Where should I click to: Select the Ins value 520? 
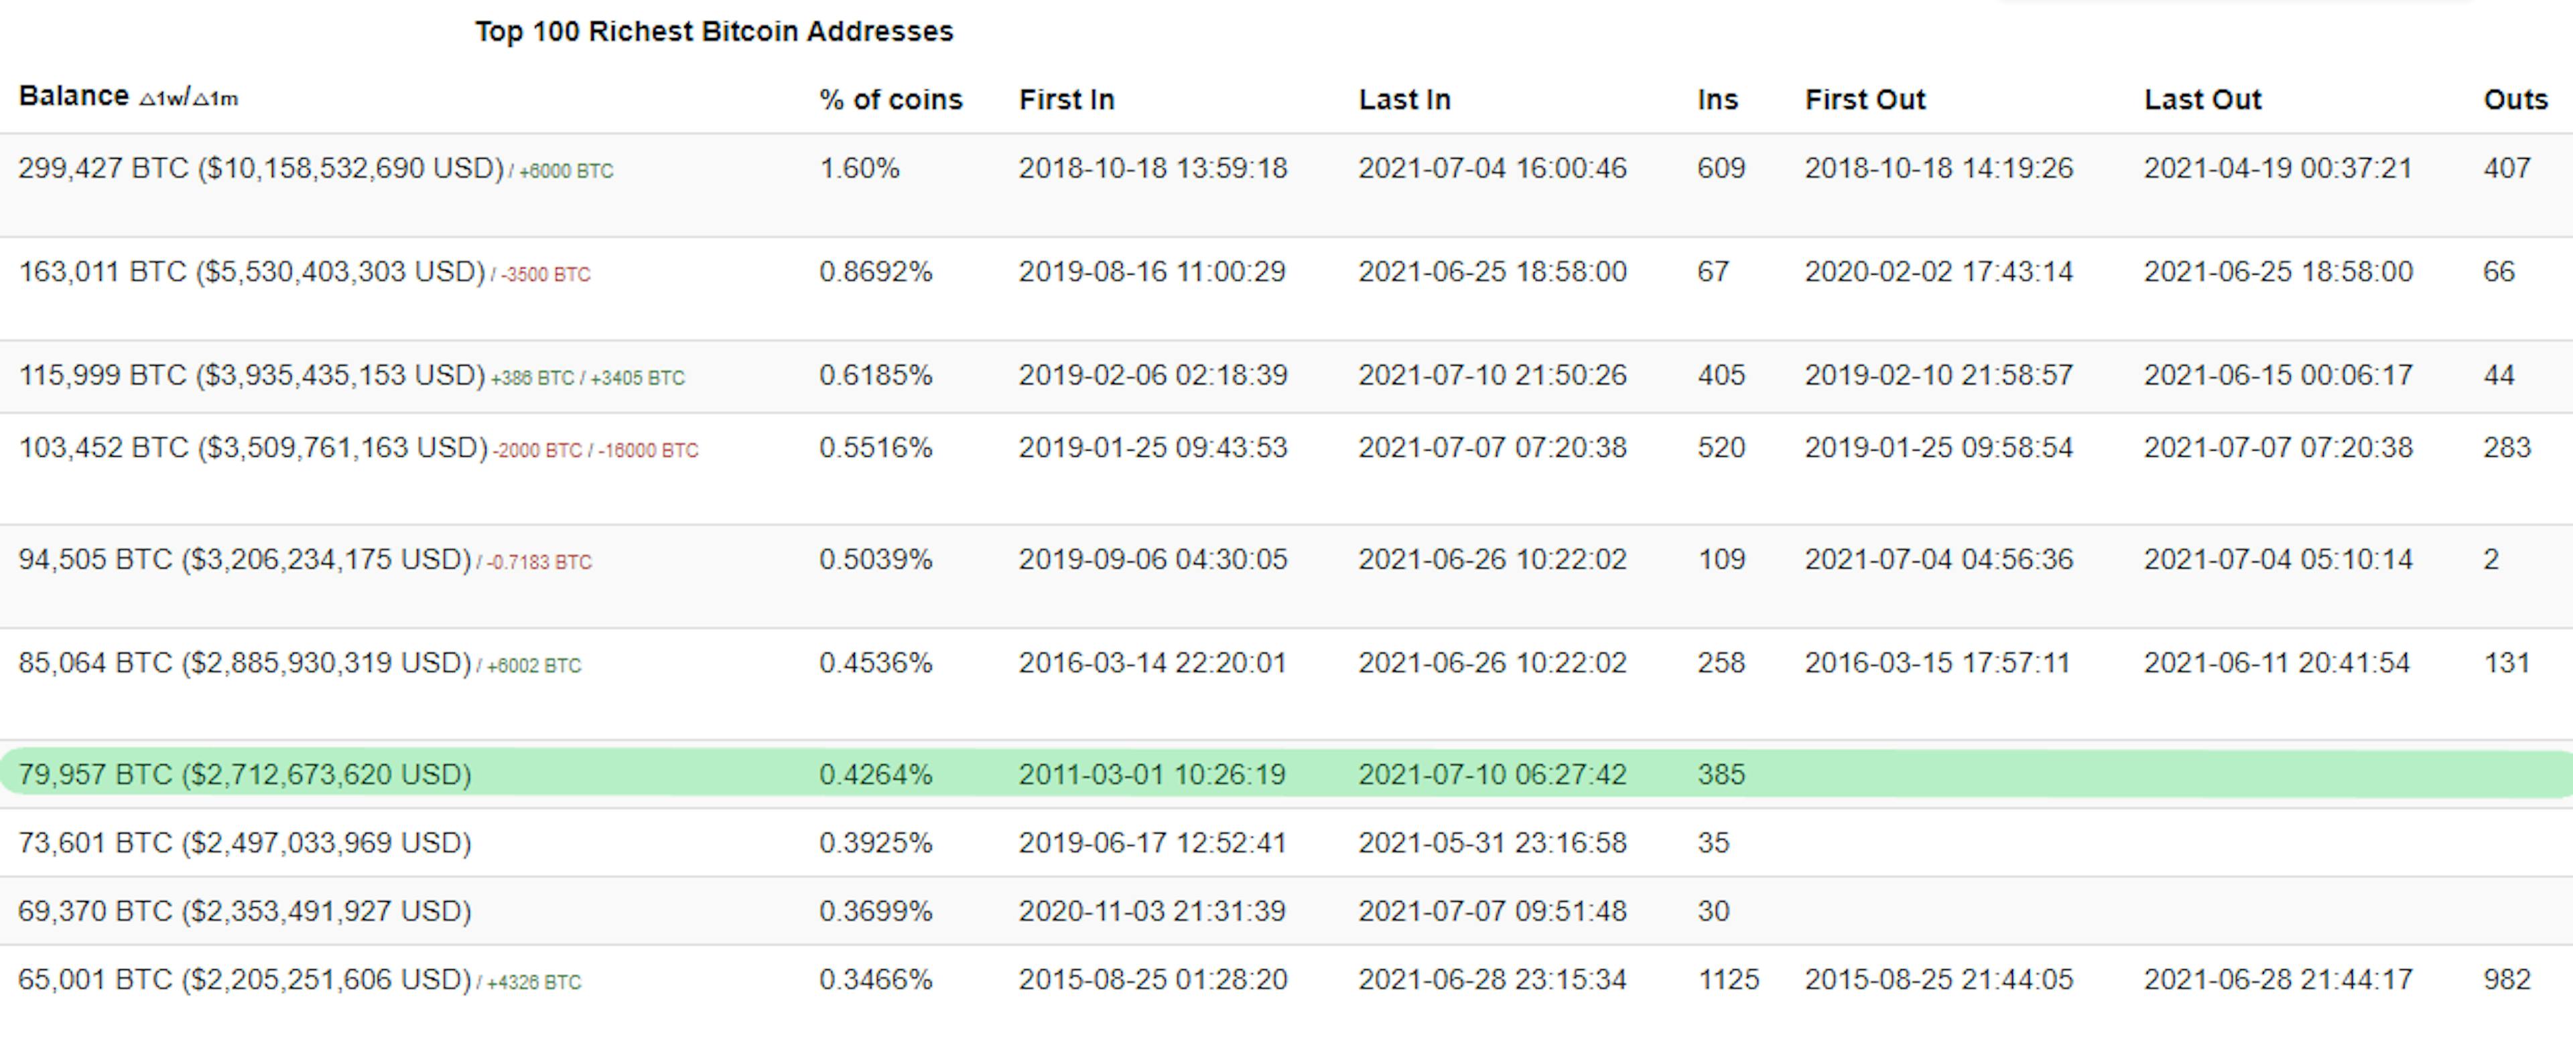point(1721,447)
